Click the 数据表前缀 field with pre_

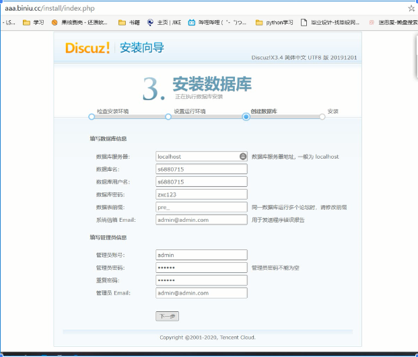(201, 207)
